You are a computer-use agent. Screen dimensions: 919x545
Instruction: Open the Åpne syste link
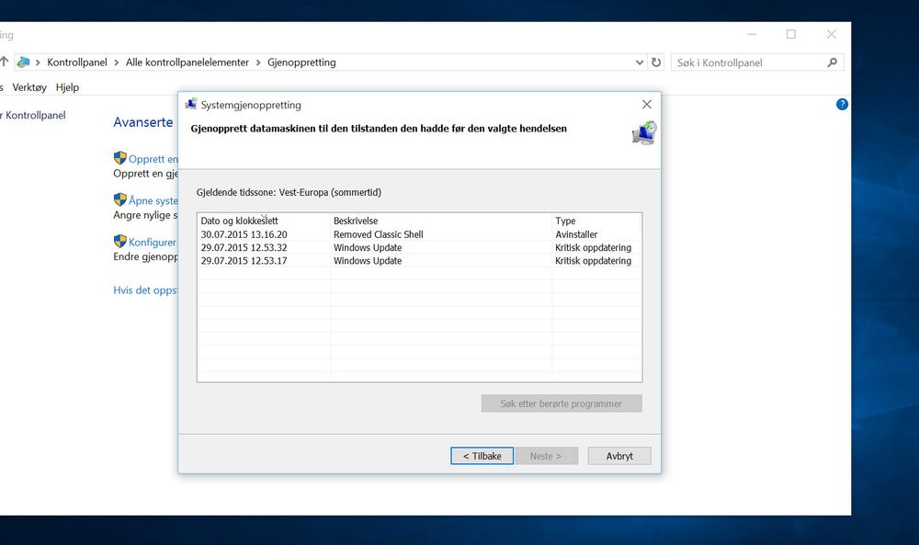[153, 200]
